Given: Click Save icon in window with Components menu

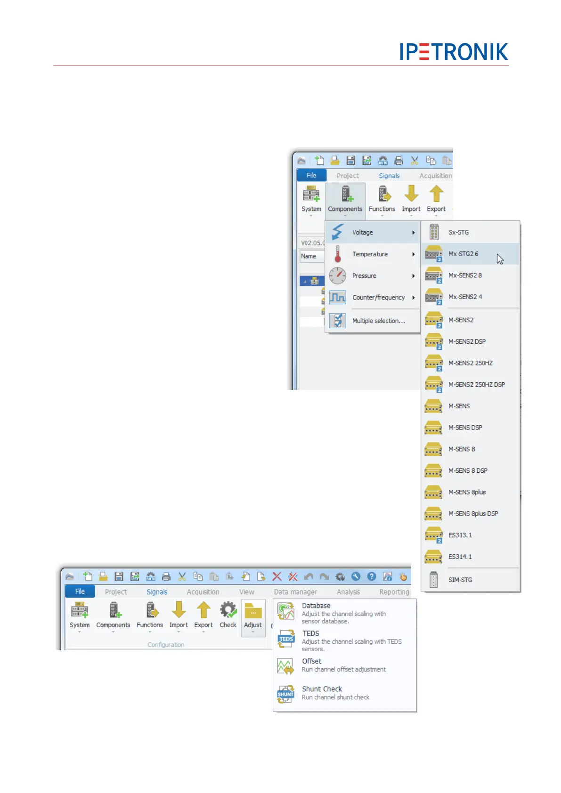Looking at the screenshot, I should [x=351, y=161].
